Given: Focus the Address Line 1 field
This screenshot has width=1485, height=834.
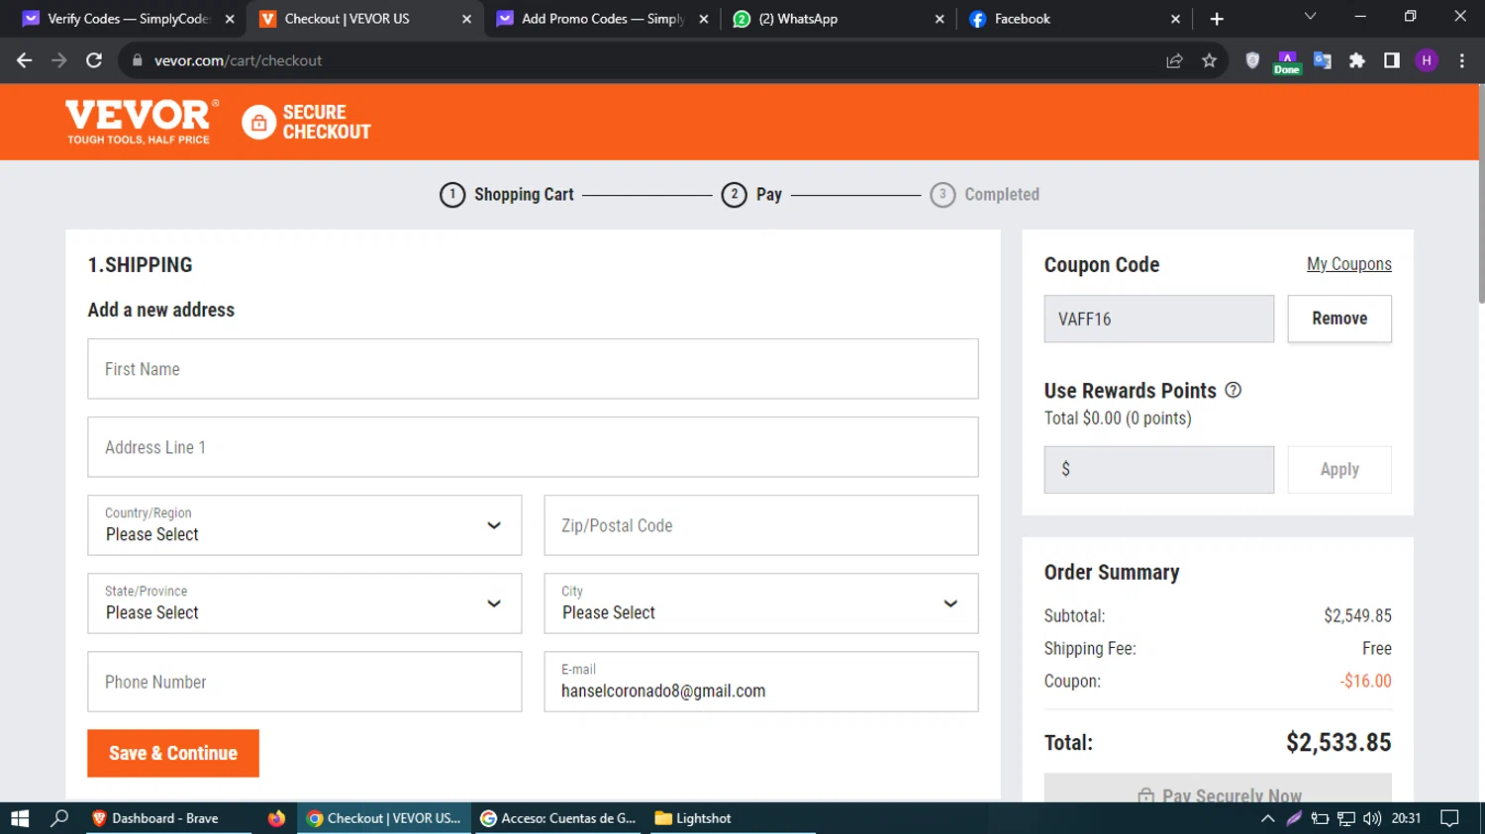Looking at the screenshot, I should (x=533, y=447).
